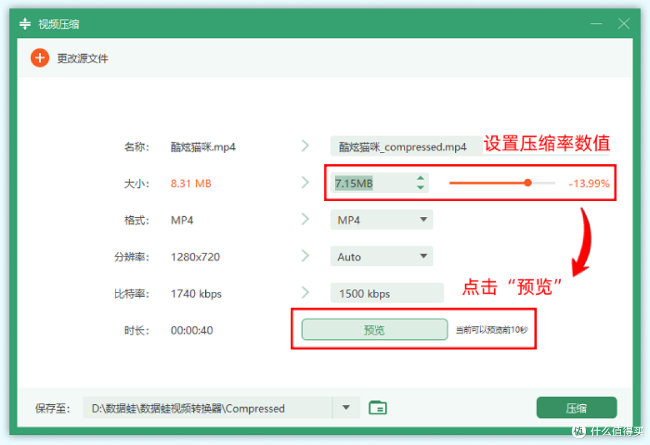Open the output folder browse icon
The height and width of the screenshot is (445, 650).
point(377,408)
